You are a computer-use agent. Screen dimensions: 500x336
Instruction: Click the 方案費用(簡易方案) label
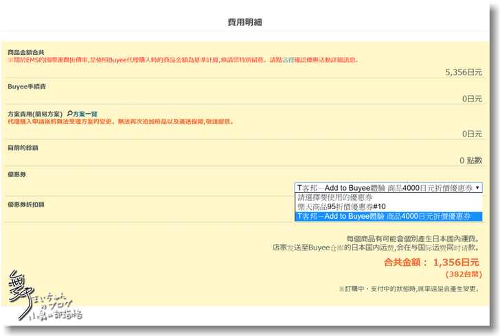click(35, 114)
